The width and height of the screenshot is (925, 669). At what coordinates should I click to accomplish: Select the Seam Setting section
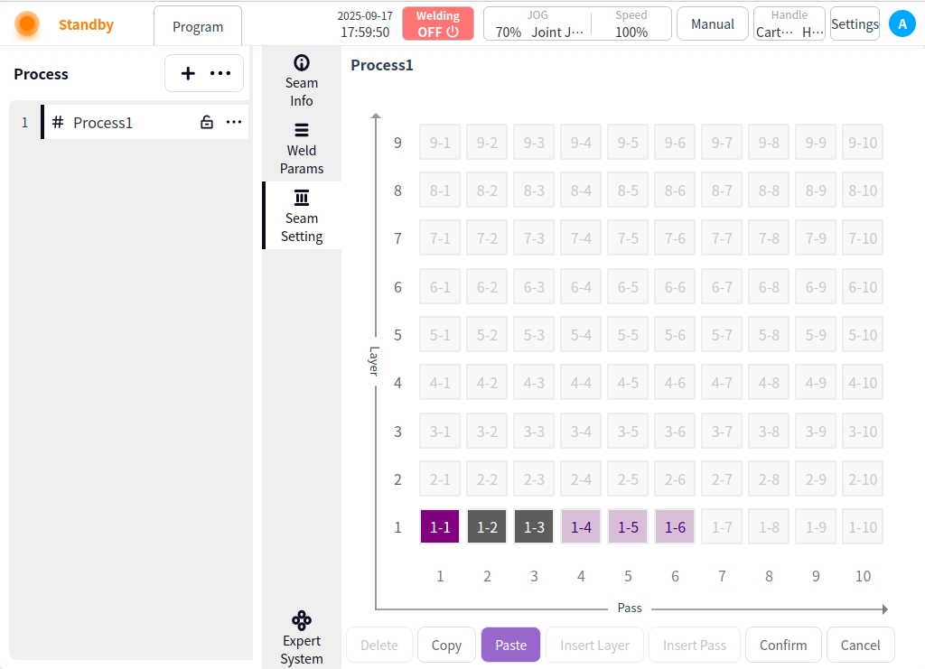(x=302, y=216)
